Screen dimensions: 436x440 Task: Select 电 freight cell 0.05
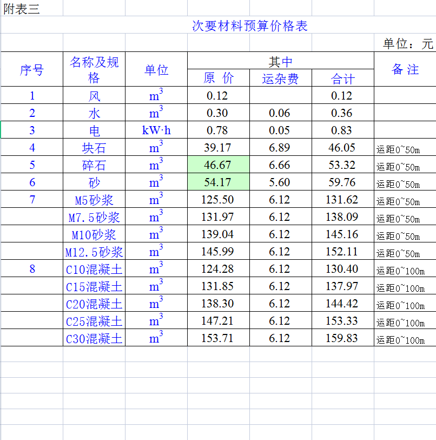(281, 130)
